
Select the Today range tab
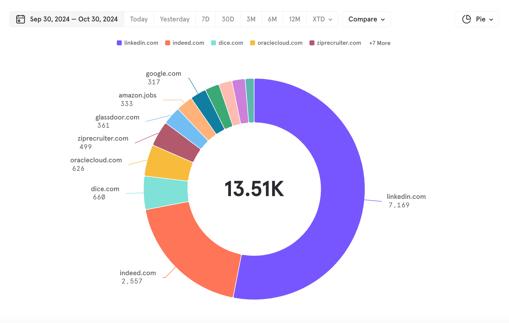pyautogui.click(x=139, y=19)
